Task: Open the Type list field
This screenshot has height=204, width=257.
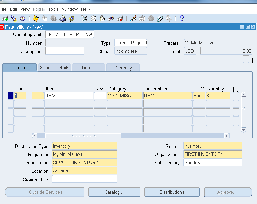Action: coord(130,43)
